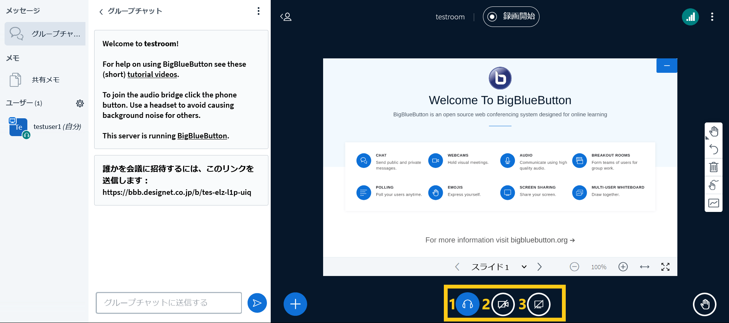729x323 pixels.
Task: Click the headphones audio button
Action: click(x=467, y=304)
